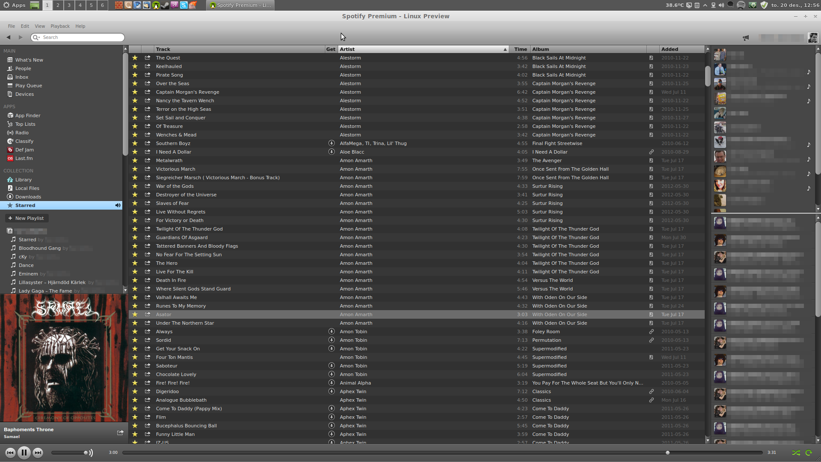Click share icon for The Quest
The height and width of the screenshot is (462, 821).
point(148,57)
